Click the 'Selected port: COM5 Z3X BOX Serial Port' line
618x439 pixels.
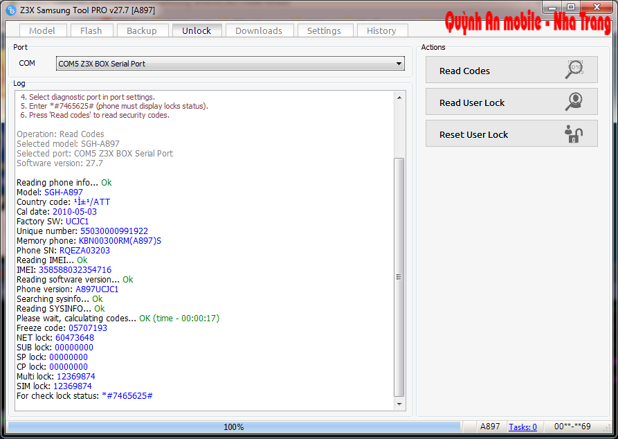[x=95, y=154]
